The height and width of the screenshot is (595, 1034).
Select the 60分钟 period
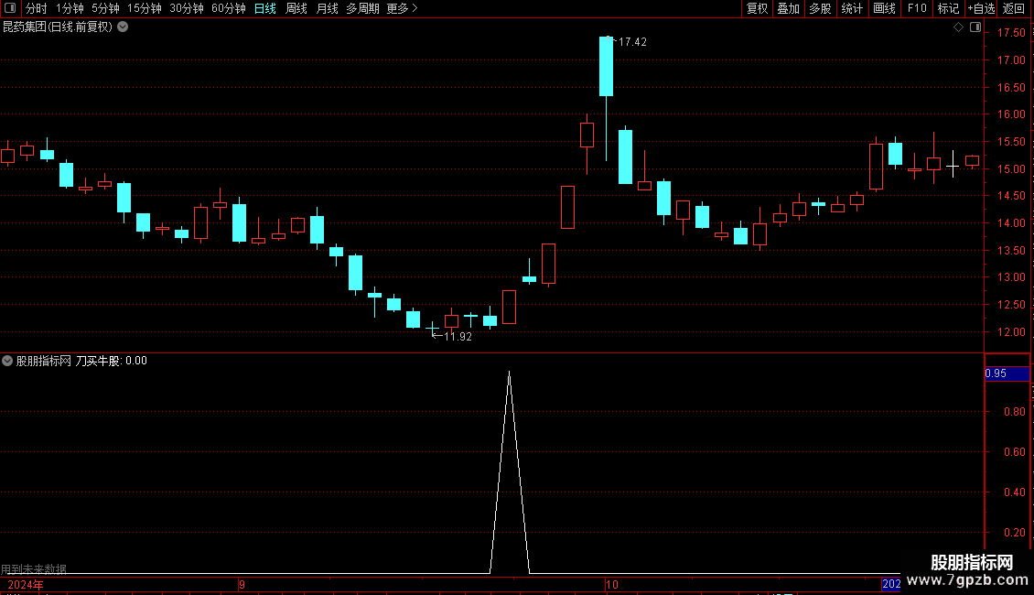(228, 8)
